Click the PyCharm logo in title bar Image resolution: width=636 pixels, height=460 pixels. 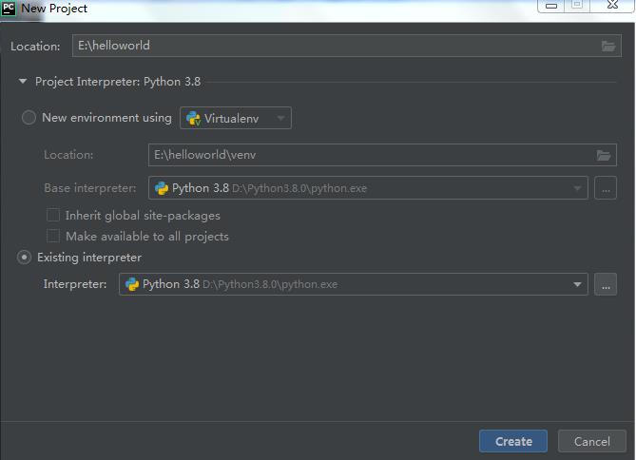[x=9, y=9]
